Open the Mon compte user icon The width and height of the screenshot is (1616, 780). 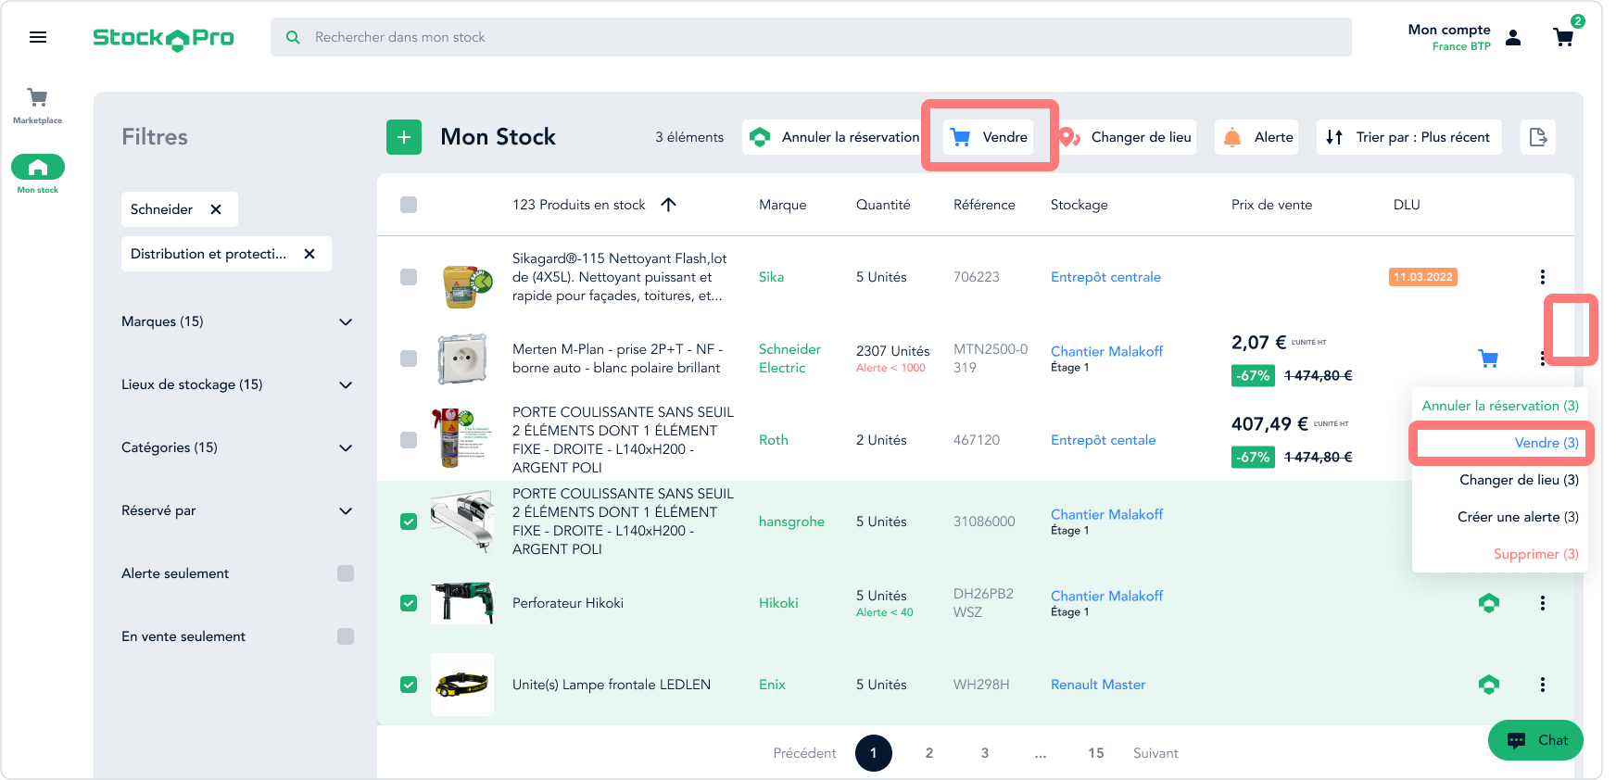click(1513, 37)
